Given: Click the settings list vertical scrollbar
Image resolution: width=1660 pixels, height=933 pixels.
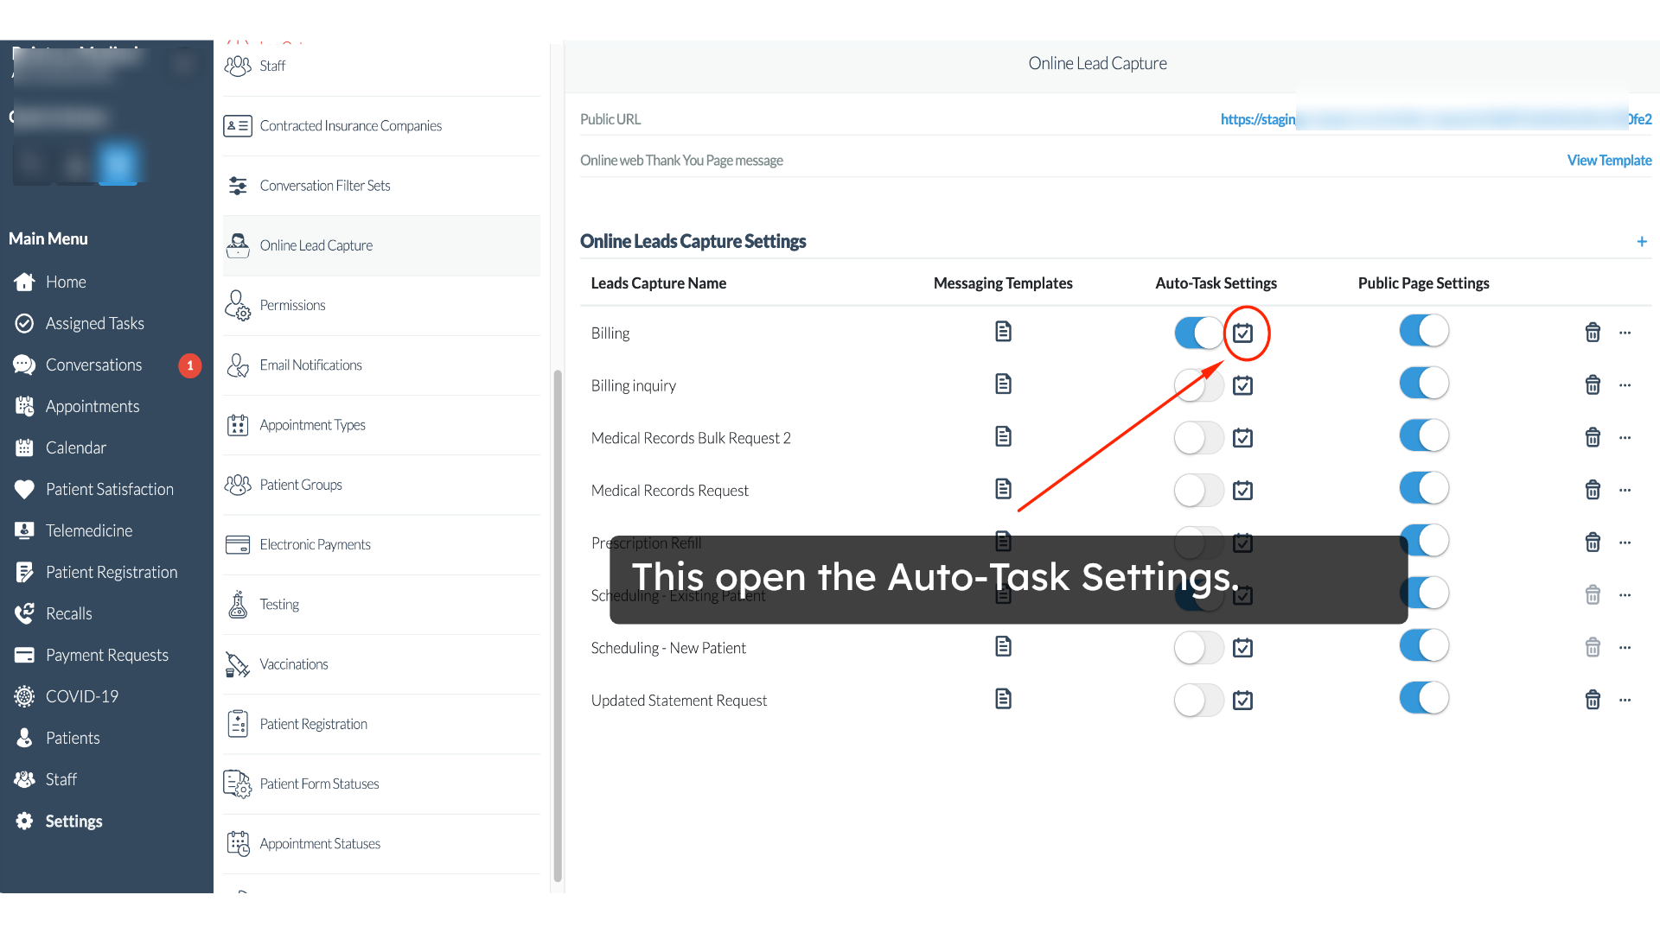Looking at the screenshot, I should coord(558,626).
